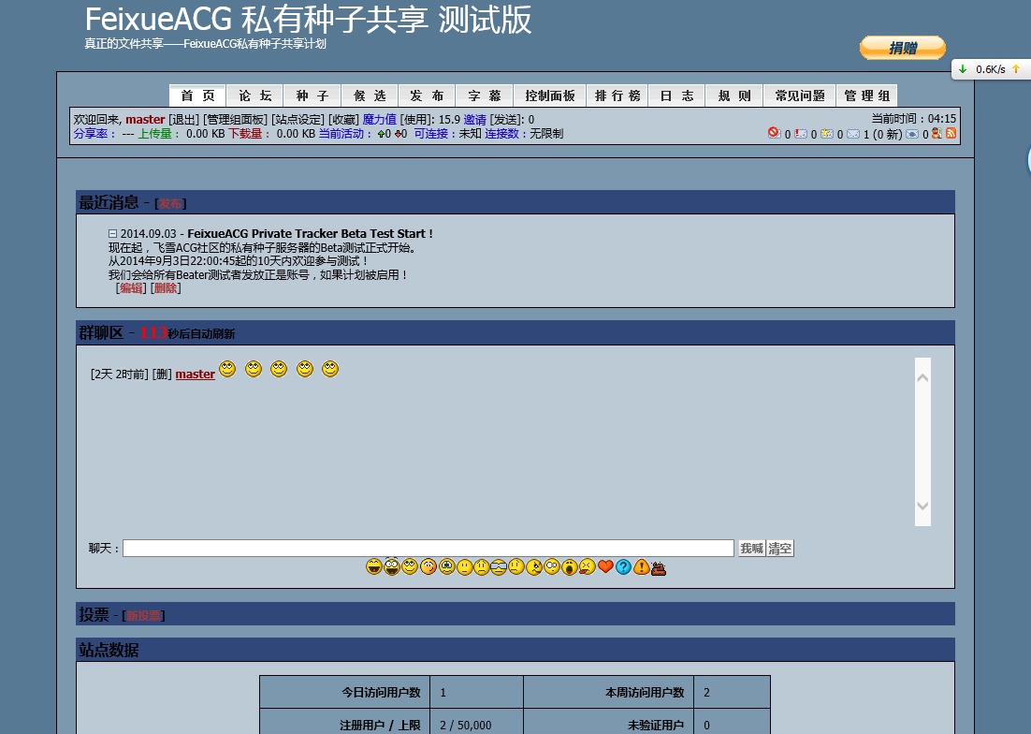This screenshot has width=1031, height=734.
Task: Open the inbox envelope icon
Action: point(853,134)
